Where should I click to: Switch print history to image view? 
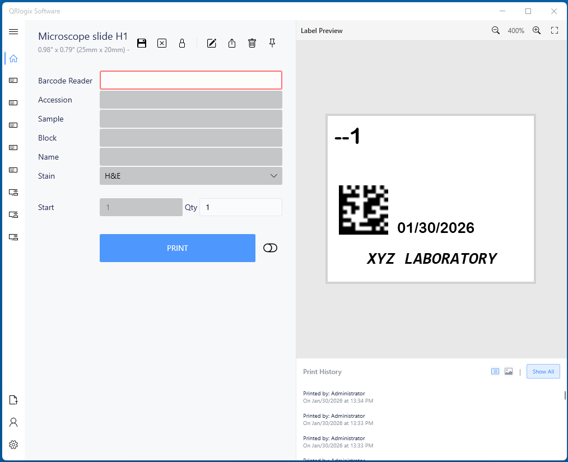(509, 371)
